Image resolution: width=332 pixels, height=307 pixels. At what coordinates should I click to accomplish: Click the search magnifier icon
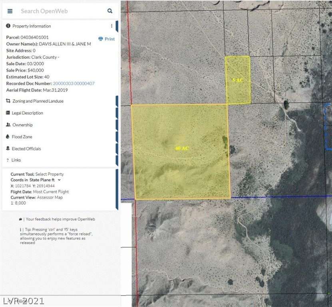[109, 11]
